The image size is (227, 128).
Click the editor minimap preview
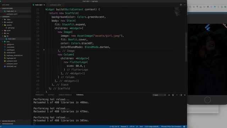(178, 12)
